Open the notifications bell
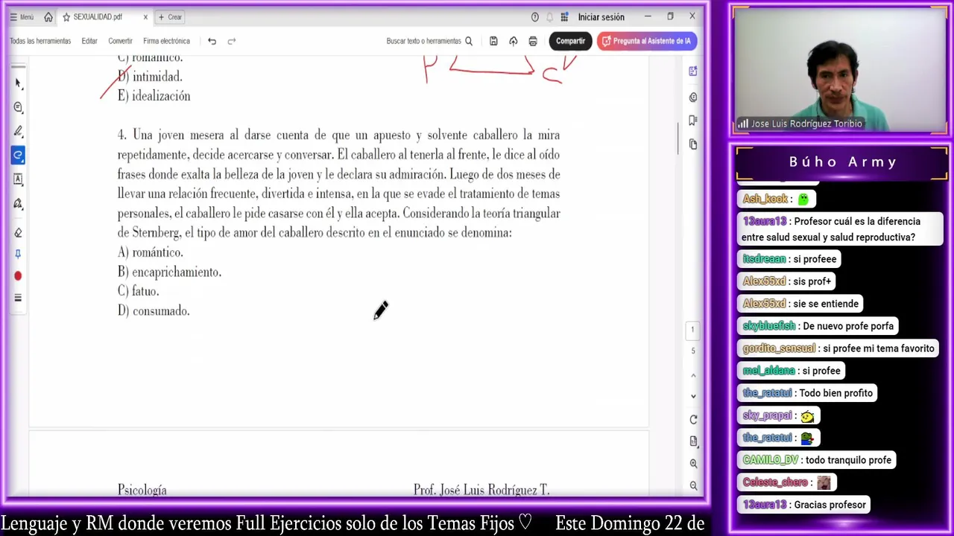The height and width of the screenshot is (536, 954). click(x=550, y=17)
